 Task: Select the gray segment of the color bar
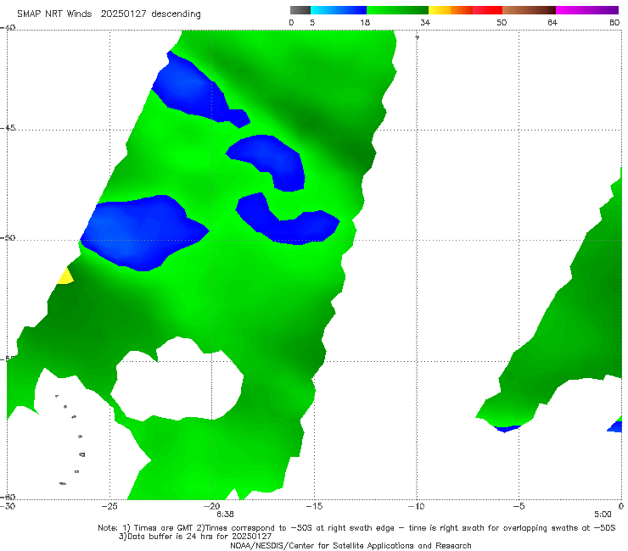(x=300, y=10)
